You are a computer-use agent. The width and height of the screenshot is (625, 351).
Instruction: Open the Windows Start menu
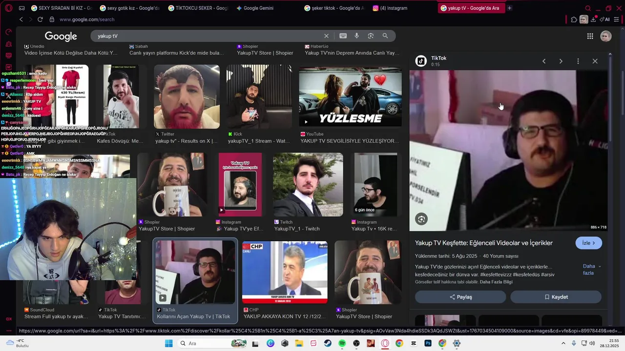169,343
